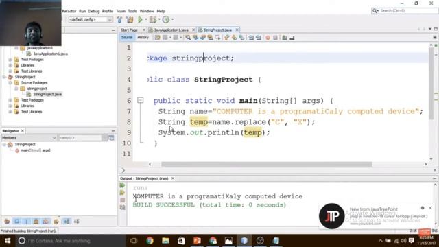Image resolution: width=439 pixels, height=247 pixels.
Task: Click the Re-run icon in Output panel
Action: (123, 185)
